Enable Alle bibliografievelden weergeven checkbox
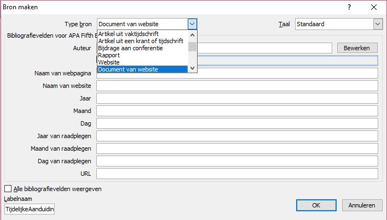387x220 pixels. point(8,189)
